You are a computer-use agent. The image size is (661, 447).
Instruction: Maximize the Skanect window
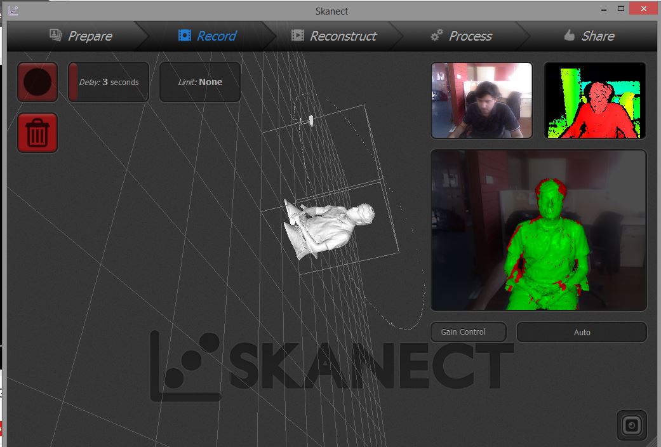(620, 8)
